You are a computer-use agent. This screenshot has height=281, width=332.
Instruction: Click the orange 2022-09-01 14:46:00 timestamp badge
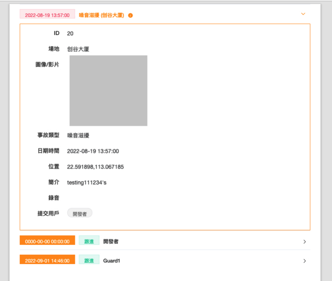click(x=47, y=260)
